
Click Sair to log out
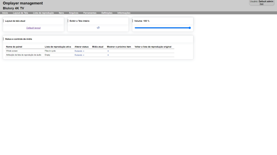(262, 4)
